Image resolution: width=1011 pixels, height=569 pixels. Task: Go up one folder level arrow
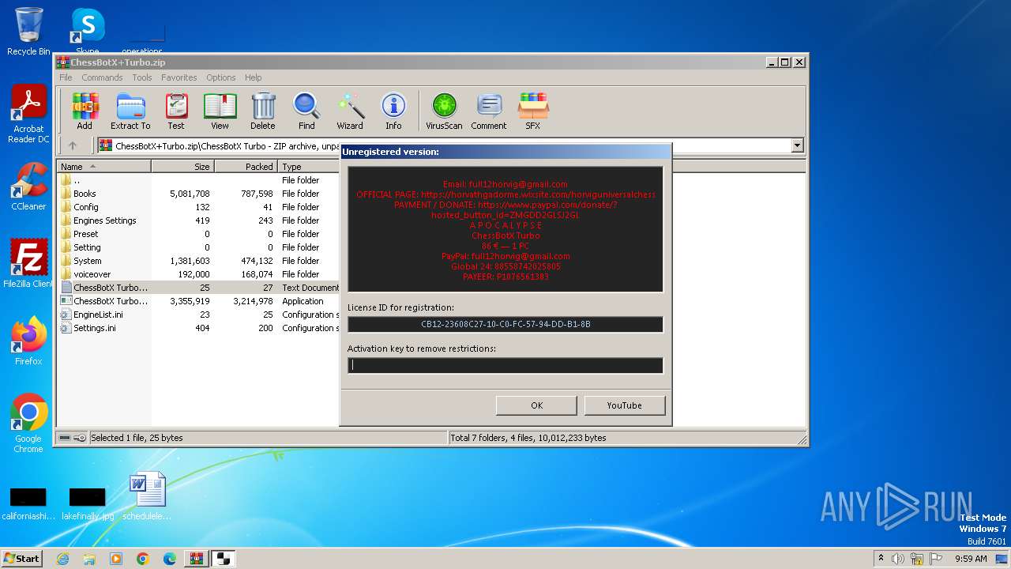pyautogui.click(x=73, y=145)
